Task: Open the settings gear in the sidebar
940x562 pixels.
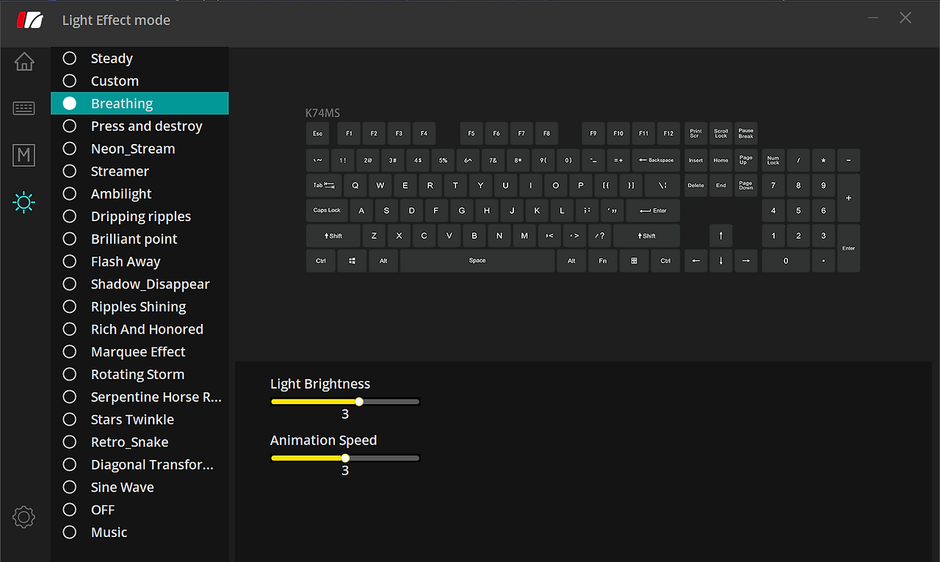Action: (x=24, y=517)
